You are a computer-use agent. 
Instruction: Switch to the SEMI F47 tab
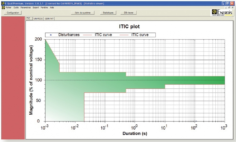49,18
